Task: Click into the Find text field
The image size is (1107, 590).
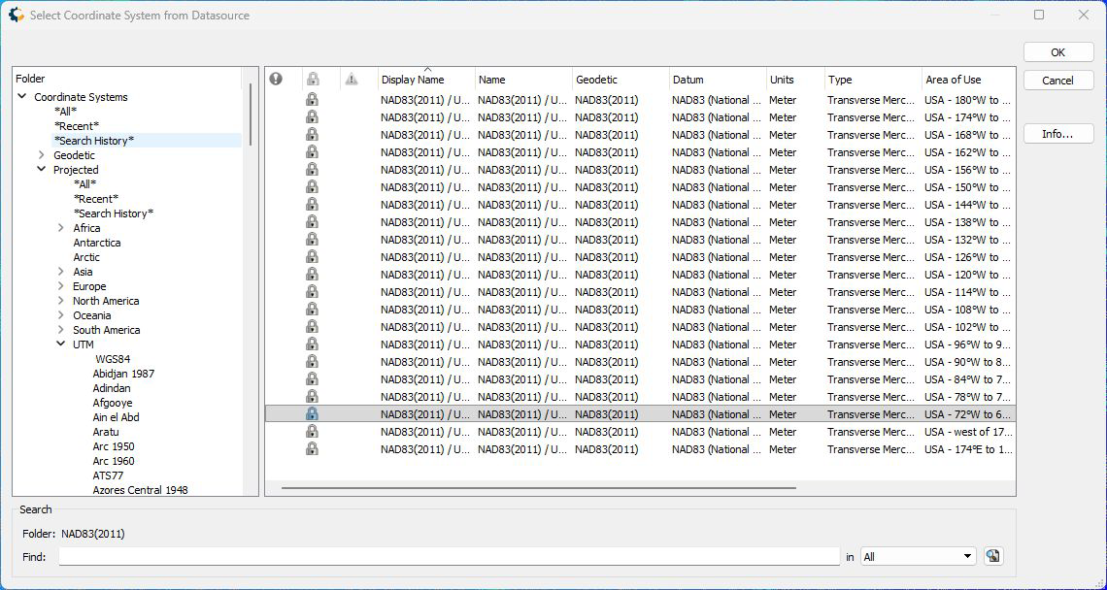Action: [449, 556]
